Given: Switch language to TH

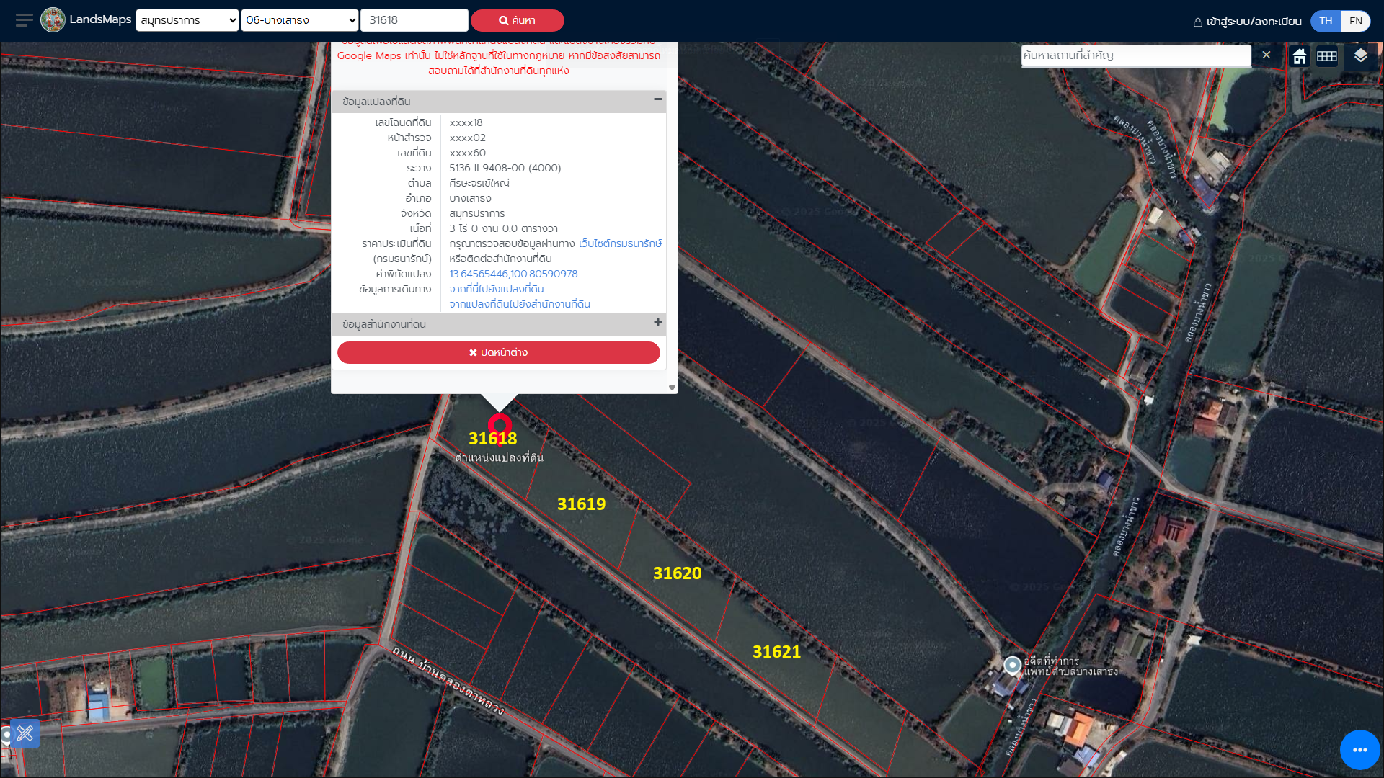Looking at the screenshot, I should (1326, 21).
